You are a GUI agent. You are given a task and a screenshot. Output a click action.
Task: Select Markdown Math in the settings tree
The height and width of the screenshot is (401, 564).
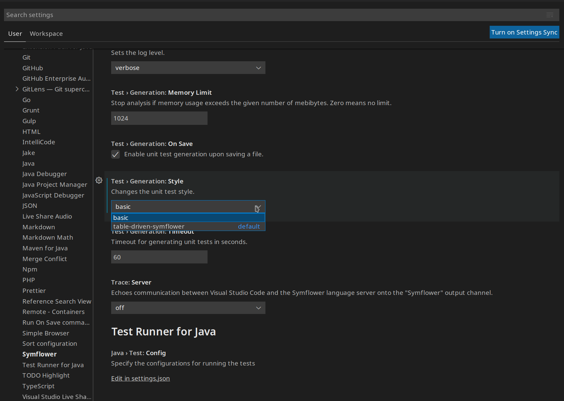(x=48, y=238)
